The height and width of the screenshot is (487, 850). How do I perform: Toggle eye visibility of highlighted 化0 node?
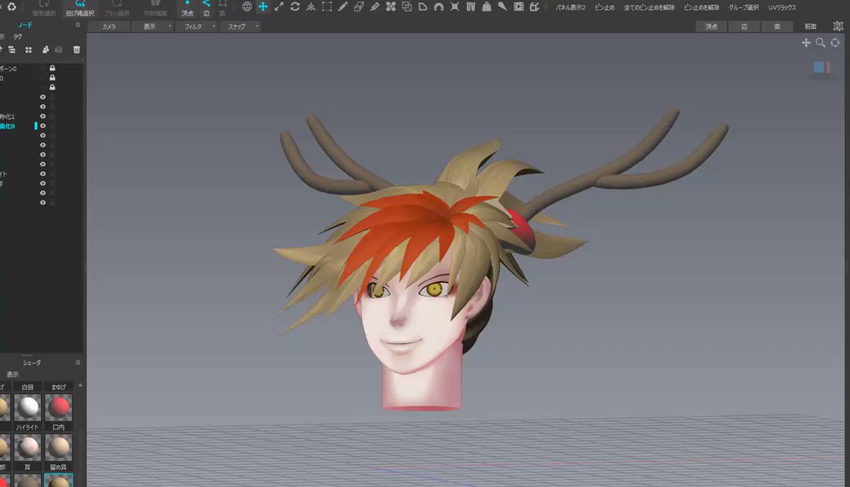pos(42,126)
